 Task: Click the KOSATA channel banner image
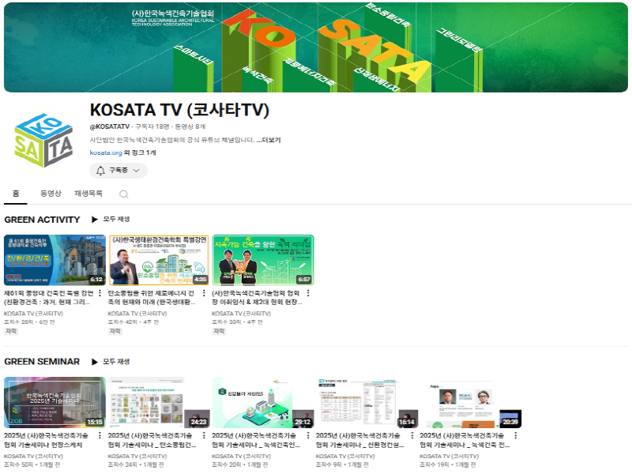(x=316, y=47)
